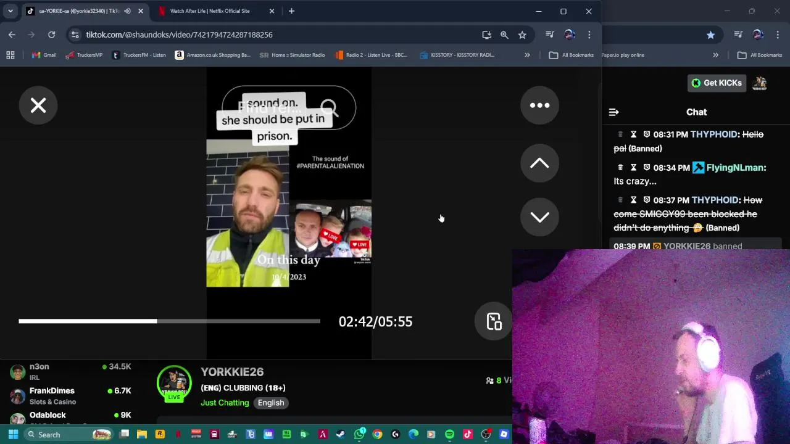Open the Just Chatting category link
The height and width of the screenshot is (444, 790).
pyautogui.click(x=225, y=403)
